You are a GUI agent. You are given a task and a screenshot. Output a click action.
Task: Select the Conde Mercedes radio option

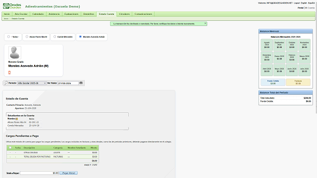click(x=54, y=37)
